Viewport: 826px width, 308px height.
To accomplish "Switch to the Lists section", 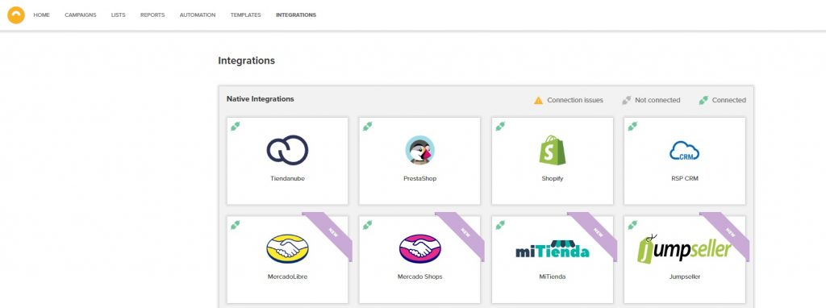I will coord(118,15).
